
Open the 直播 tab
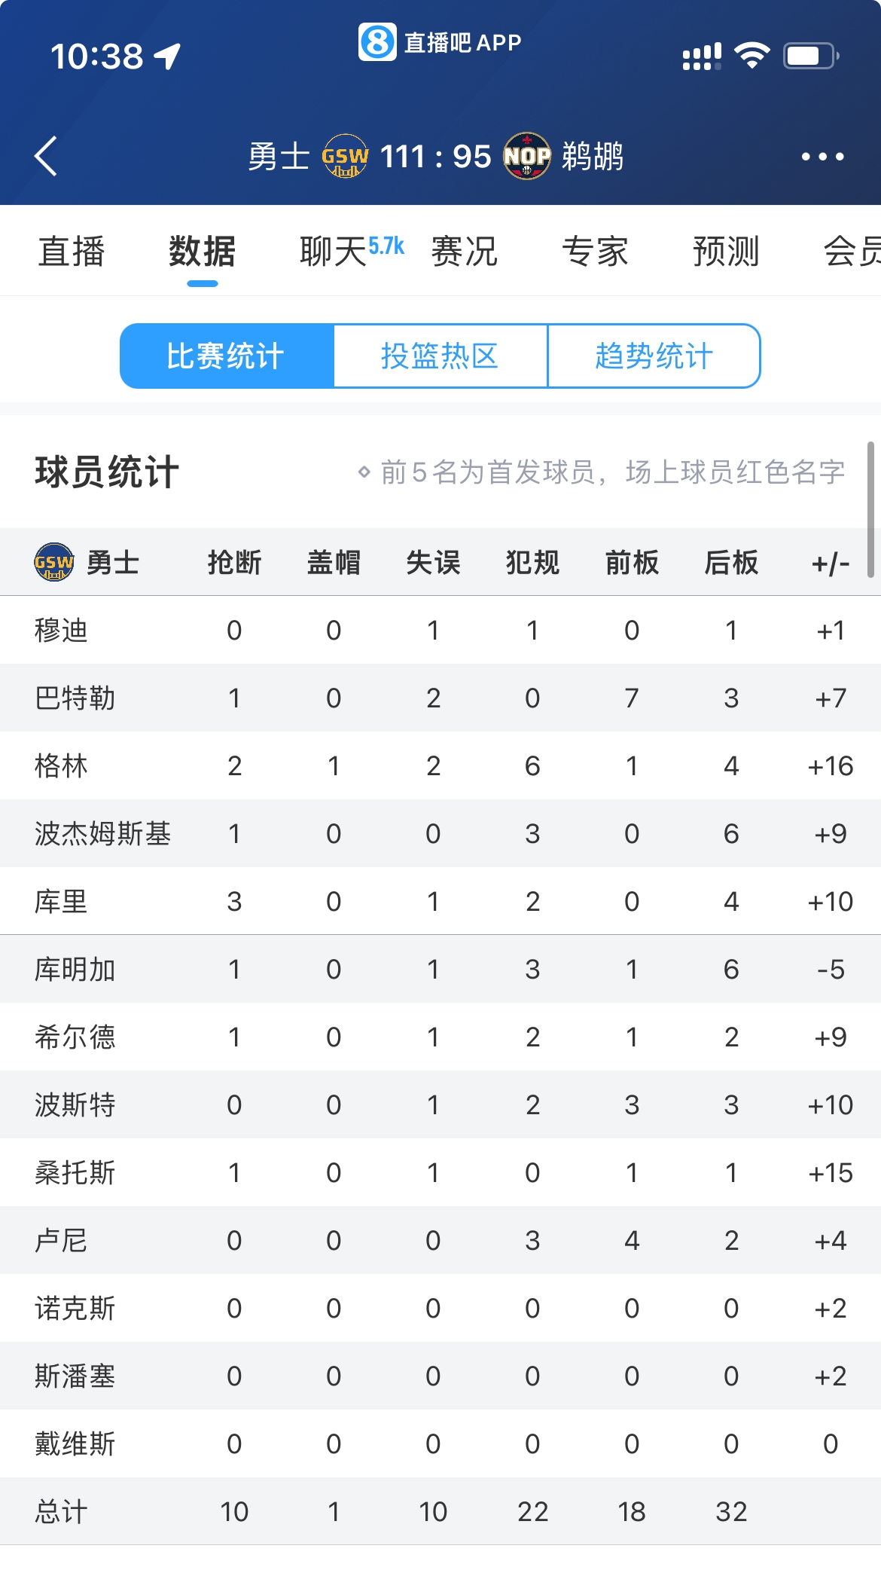(72, 252)
